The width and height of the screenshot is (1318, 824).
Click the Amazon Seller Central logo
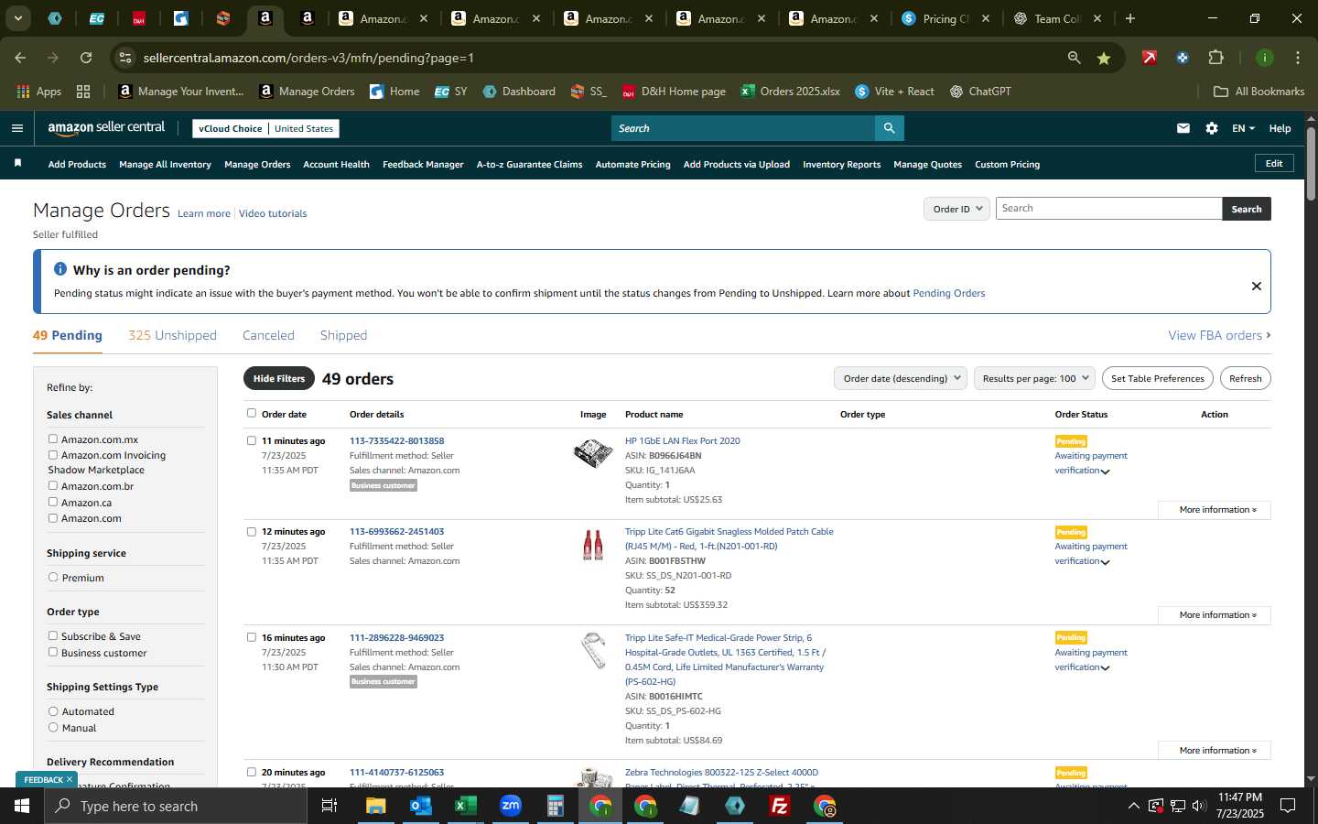pos(106,128)
